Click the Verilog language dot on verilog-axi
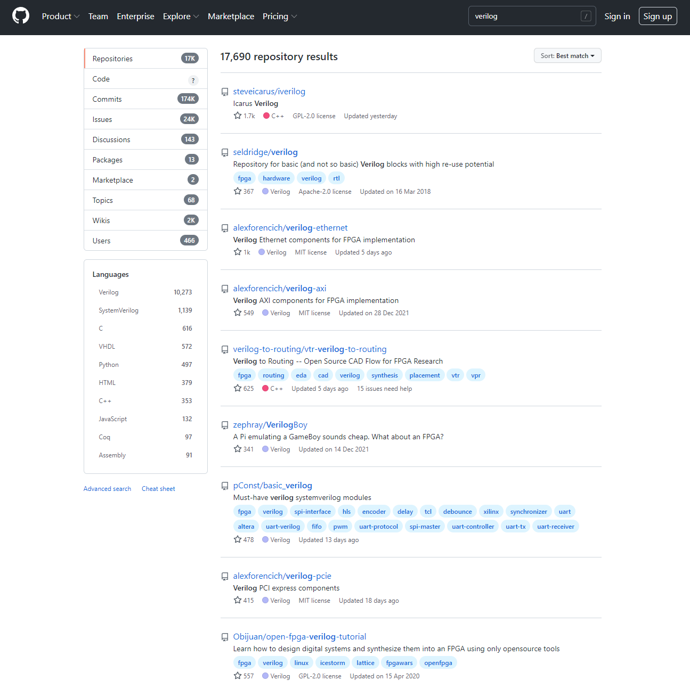 click(x=265, y=313)
